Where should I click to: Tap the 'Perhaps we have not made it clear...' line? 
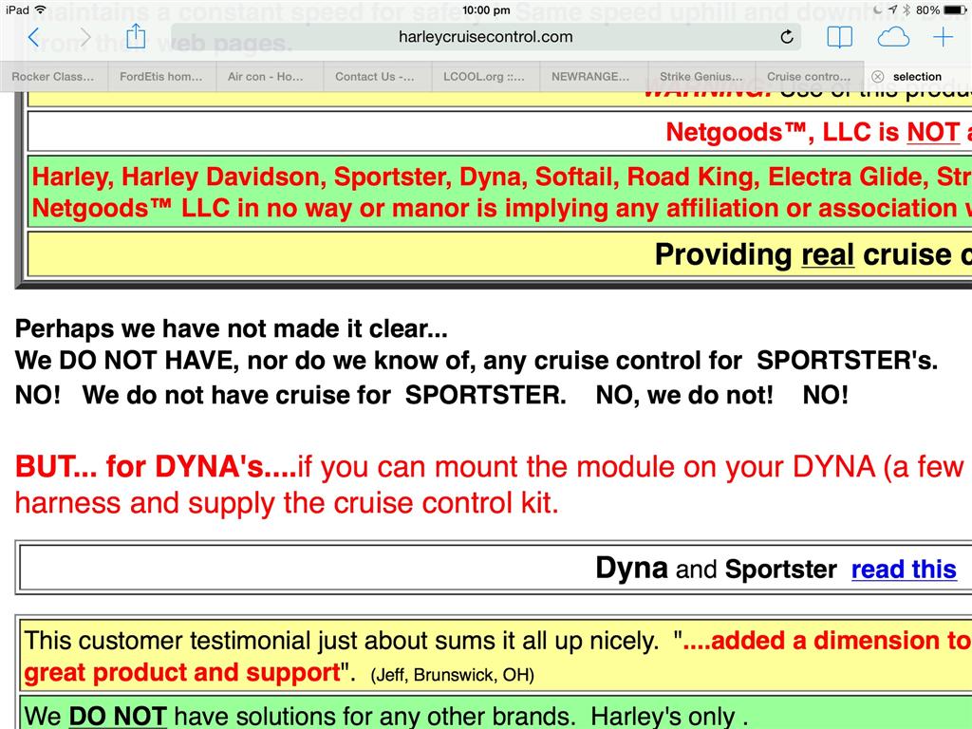point(232,328)
